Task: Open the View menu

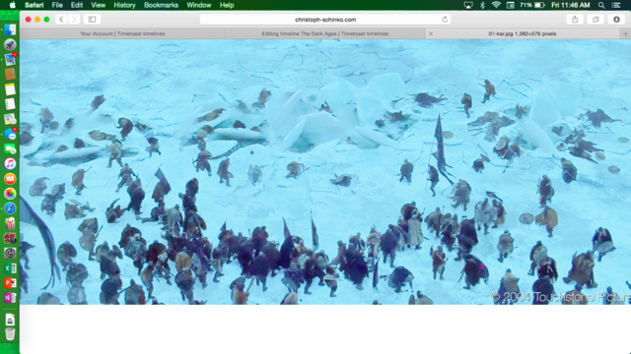Action: click(98, 5)
